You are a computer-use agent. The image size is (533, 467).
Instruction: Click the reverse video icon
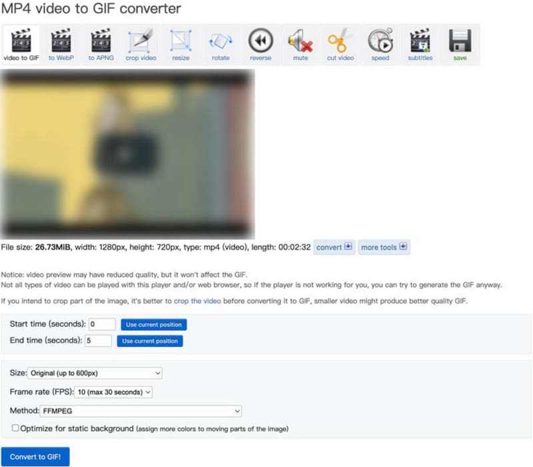261,44
